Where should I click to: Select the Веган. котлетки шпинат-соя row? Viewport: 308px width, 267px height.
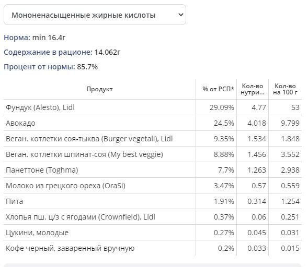pyautogui.click(x=153, y=154)
